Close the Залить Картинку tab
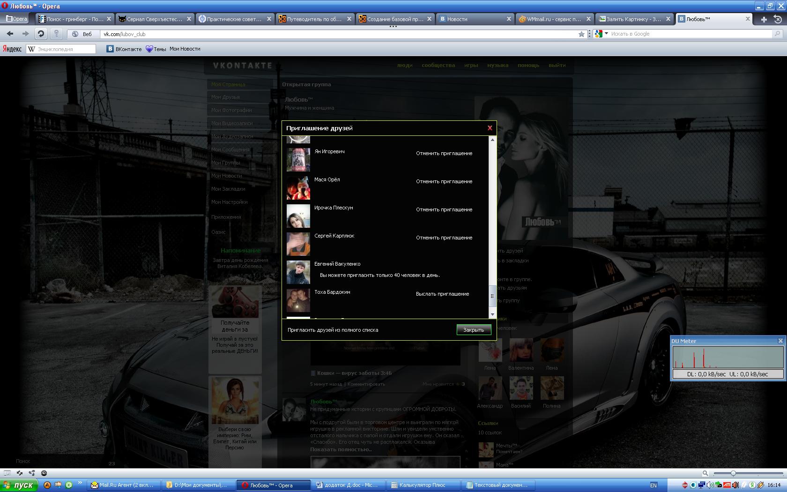 pyautogui.click(x=668, y=19)
